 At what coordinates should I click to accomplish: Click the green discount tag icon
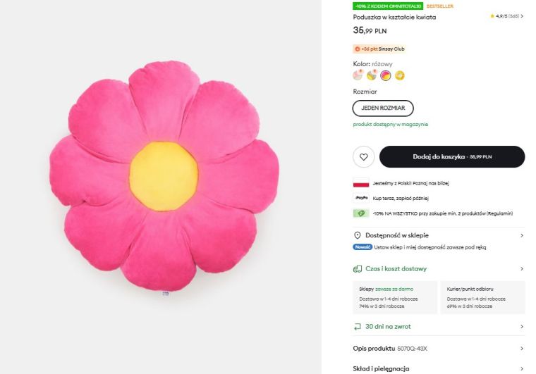pos(361,213)
